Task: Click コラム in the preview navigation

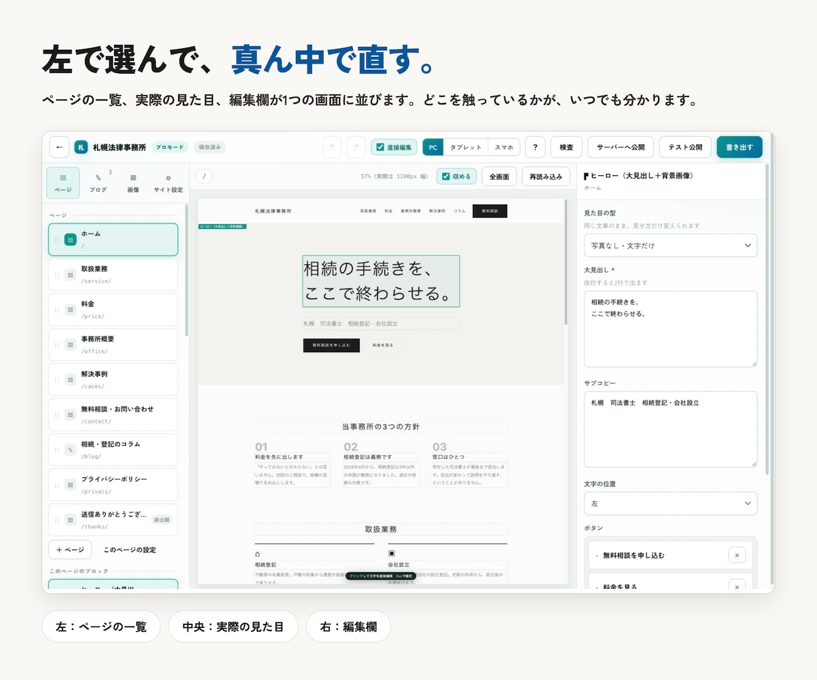Action: click(459, 211)
